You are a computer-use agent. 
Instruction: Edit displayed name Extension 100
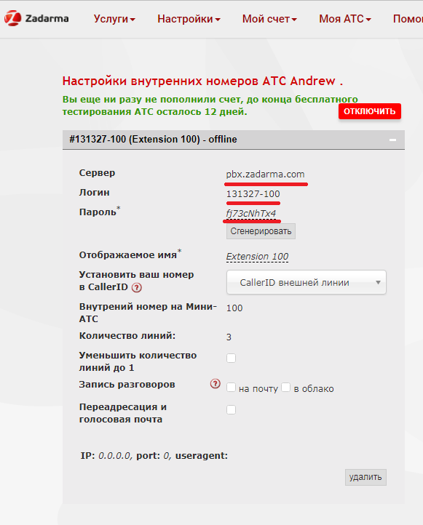click(257, 257)
